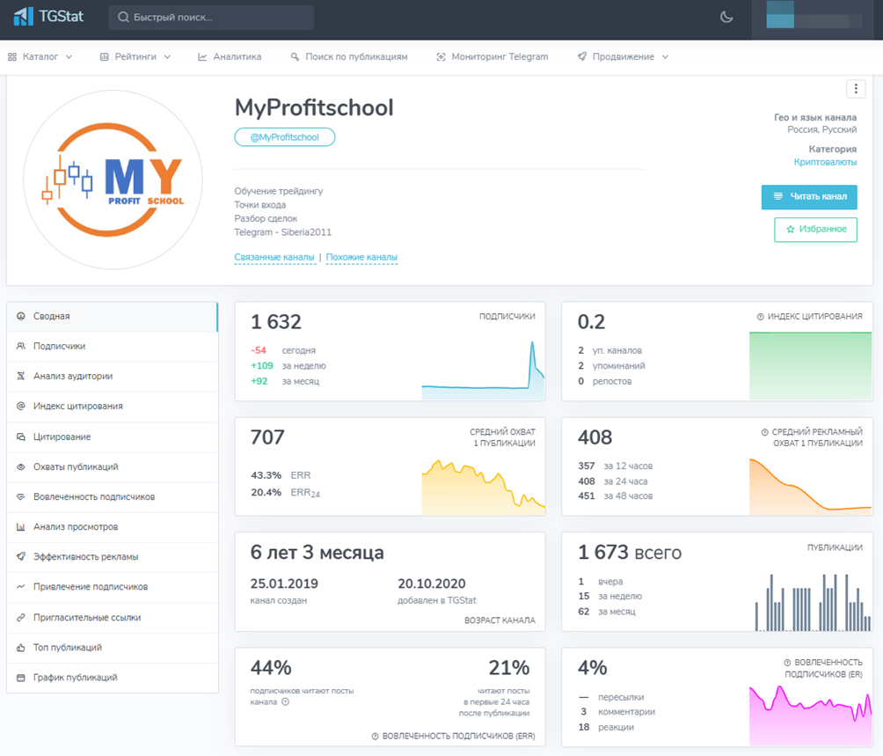Open Охваты публикаций in sidebar
This screenshot has width=883, height=756.
tap(112, 467)
